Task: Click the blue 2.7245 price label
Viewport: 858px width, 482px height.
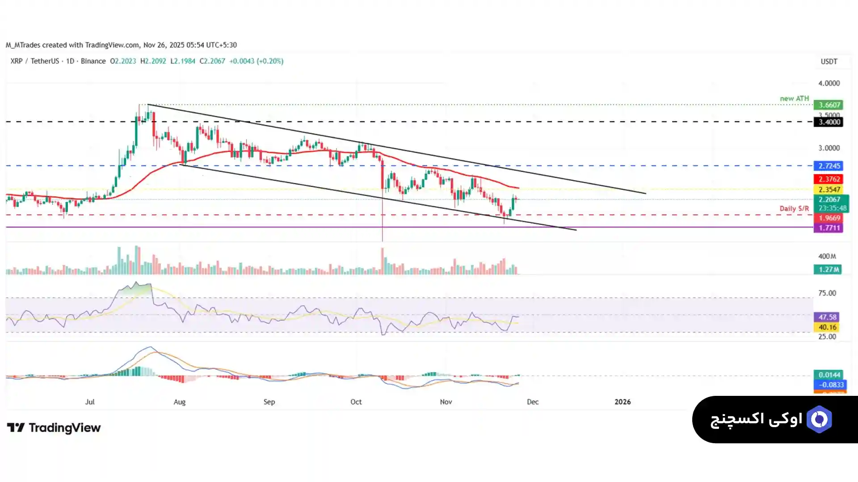Action: click(828, 166)
